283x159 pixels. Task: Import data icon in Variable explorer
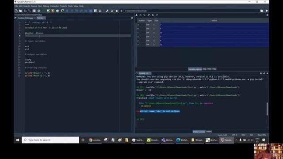(137, 15)
